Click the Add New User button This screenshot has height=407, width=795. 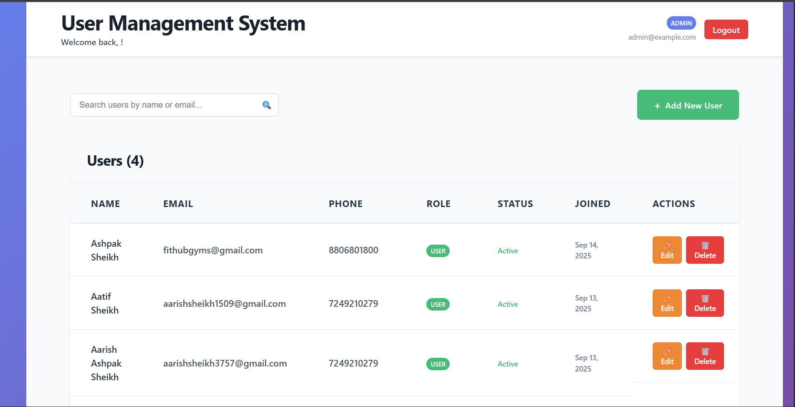point(688,105)
